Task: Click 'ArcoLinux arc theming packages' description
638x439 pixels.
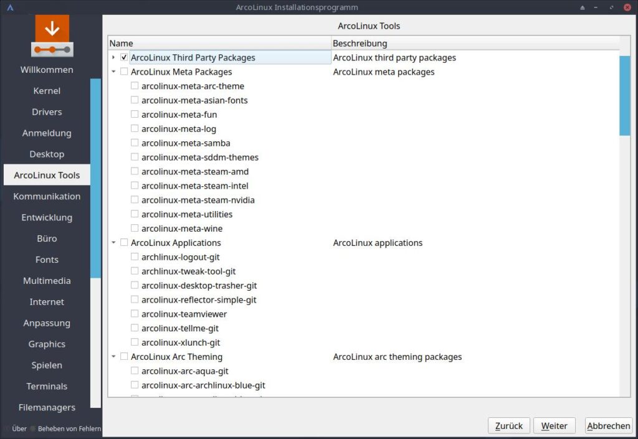Action: pyautogui.click(x=397, y=356)
